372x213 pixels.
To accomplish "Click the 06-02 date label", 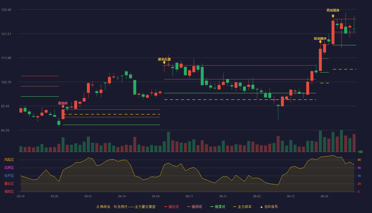I will 257,196.
